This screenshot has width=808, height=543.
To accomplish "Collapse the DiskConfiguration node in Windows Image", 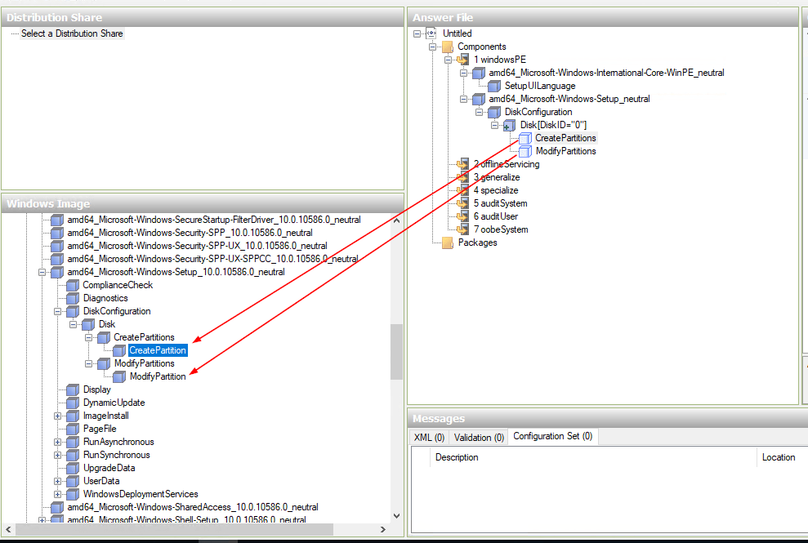I will (58, 311).
